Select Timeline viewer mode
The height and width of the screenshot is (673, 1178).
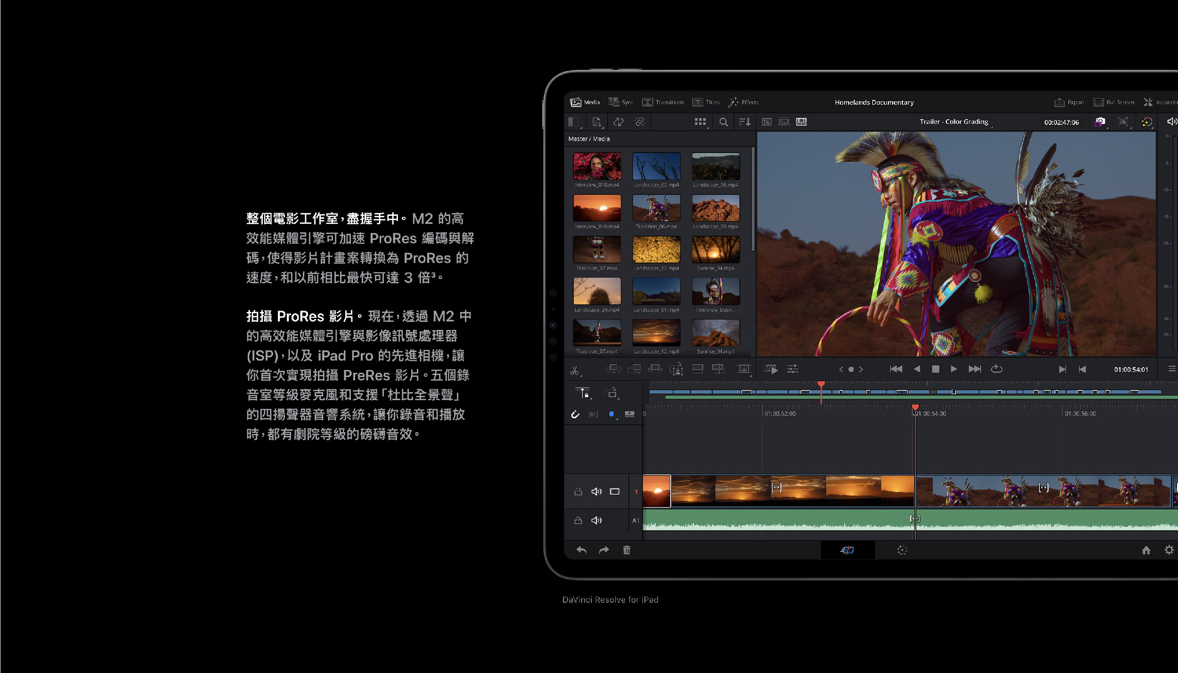point(801,122)
